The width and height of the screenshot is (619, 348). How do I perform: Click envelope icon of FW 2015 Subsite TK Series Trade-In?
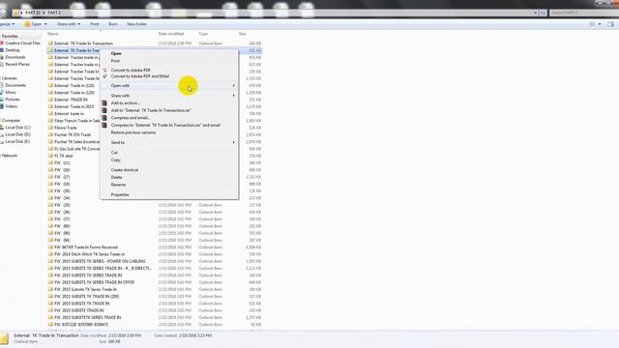tap(50, 289)
